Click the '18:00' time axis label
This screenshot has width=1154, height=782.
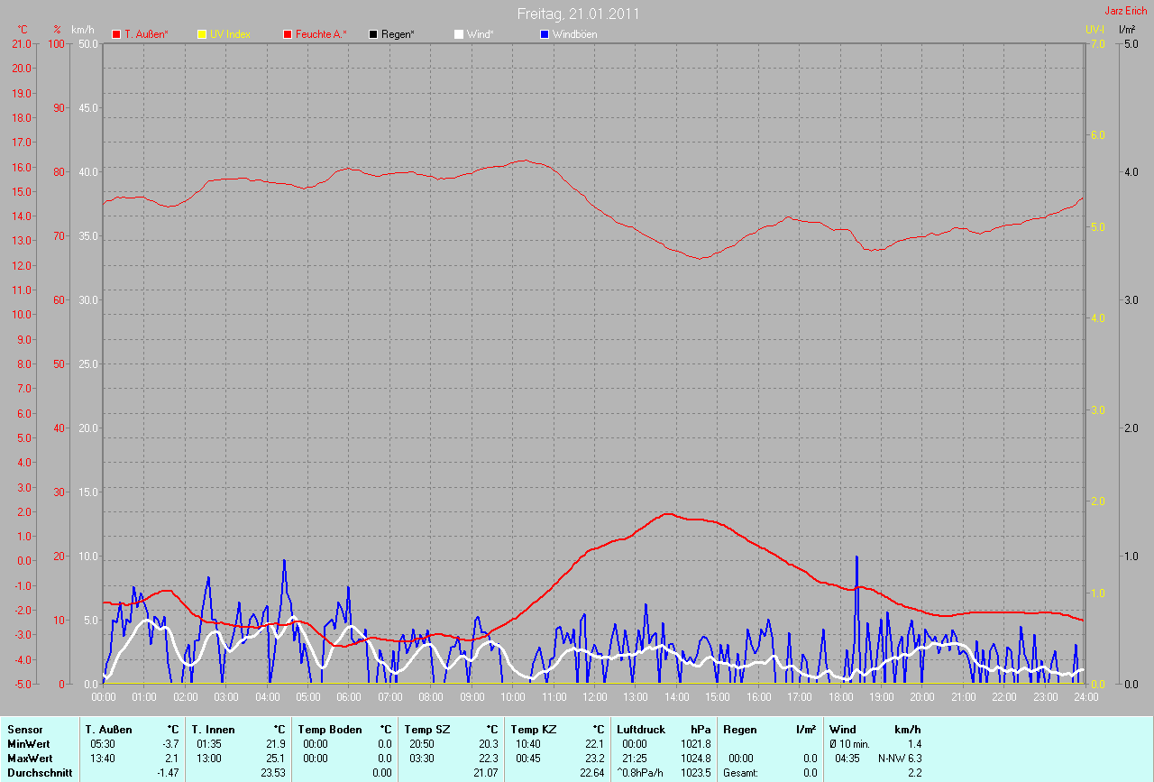coord(840,697)
